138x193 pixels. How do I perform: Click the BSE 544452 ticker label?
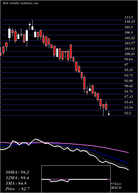pos(11,3)
